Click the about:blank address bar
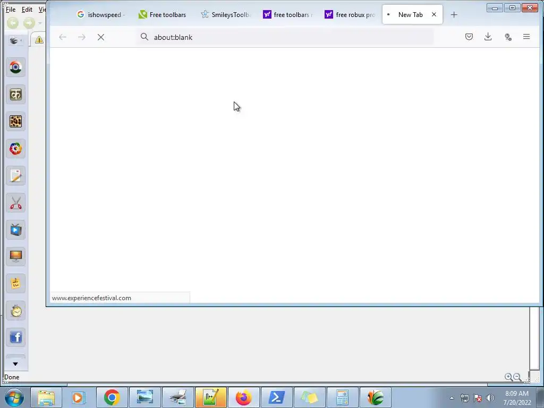 (286, 37)
